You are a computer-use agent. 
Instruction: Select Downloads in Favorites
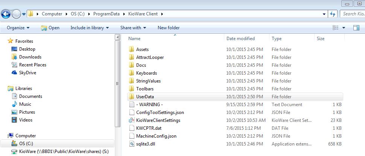pyautogui.click(x=30, y=57)
